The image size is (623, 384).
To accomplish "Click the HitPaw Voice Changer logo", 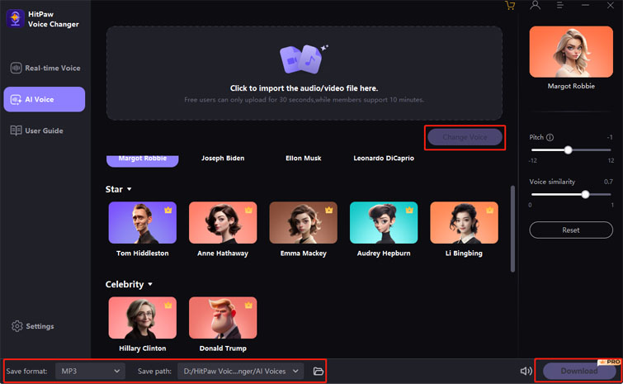I will [x=15, y=19].
